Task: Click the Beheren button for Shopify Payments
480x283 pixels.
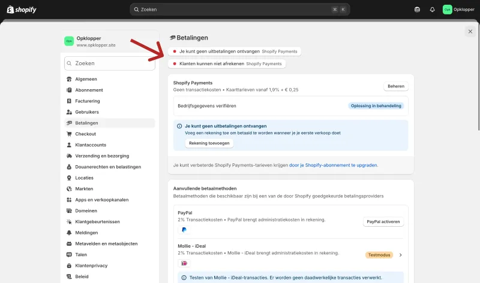Action: pyautogui.click(x=396, y=86)
